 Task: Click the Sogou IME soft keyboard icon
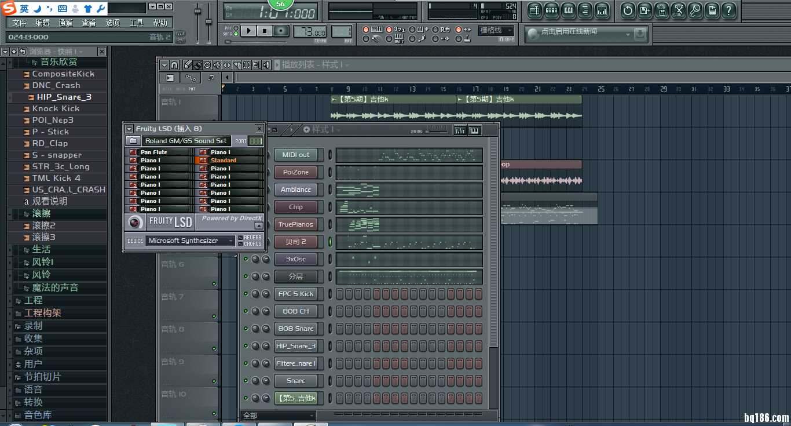pos(63,9)
